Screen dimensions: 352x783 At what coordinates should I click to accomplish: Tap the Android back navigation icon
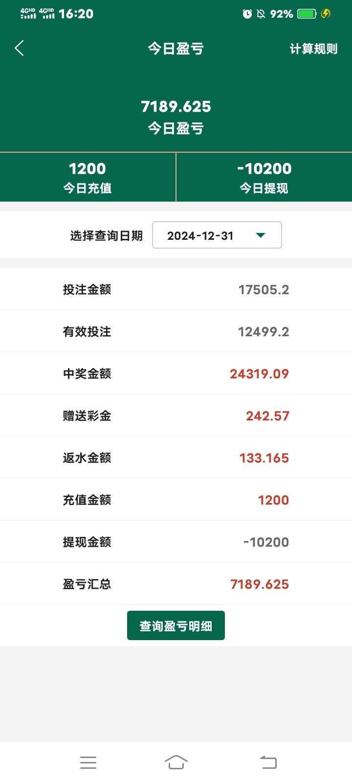pos(268,762)
